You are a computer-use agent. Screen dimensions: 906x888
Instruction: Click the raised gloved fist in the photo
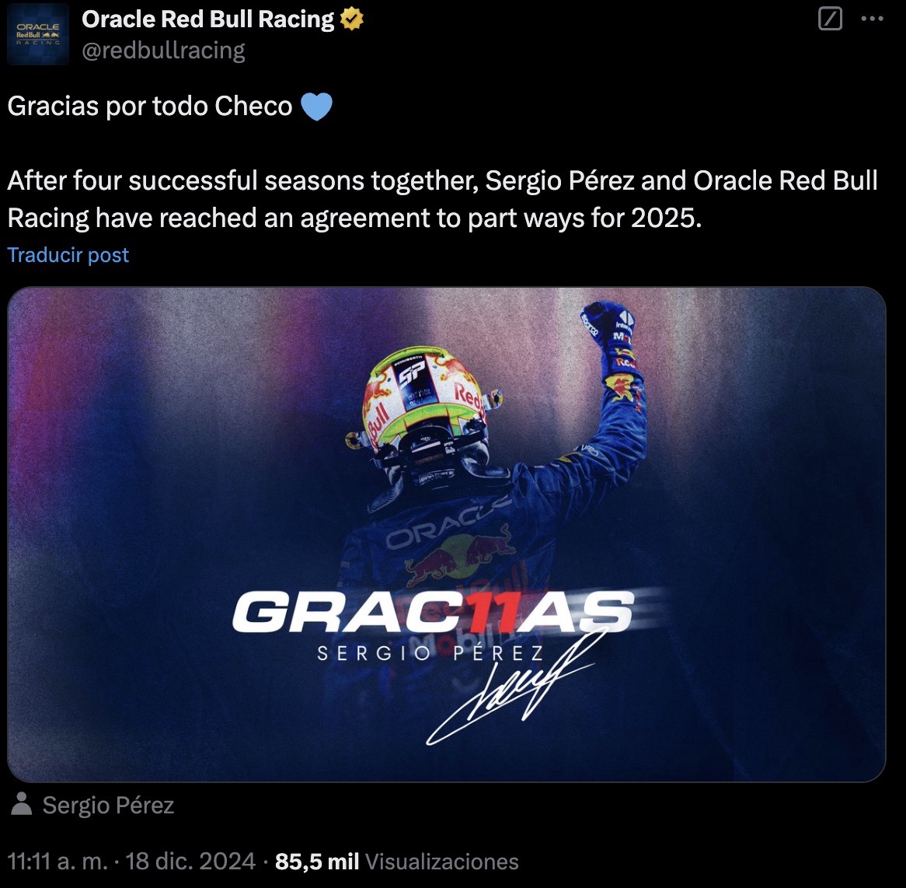click(x=610, y=330)
